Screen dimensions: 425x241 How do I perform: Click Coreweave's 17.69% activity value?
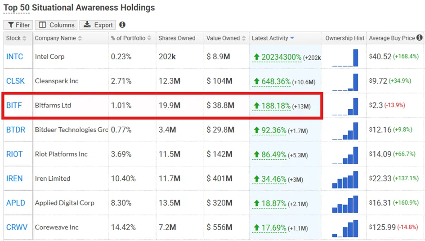click(274, 228)
